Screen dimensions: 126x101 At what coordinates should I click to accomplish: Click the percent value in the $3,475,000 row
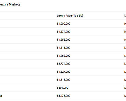(x=125, y=96)
